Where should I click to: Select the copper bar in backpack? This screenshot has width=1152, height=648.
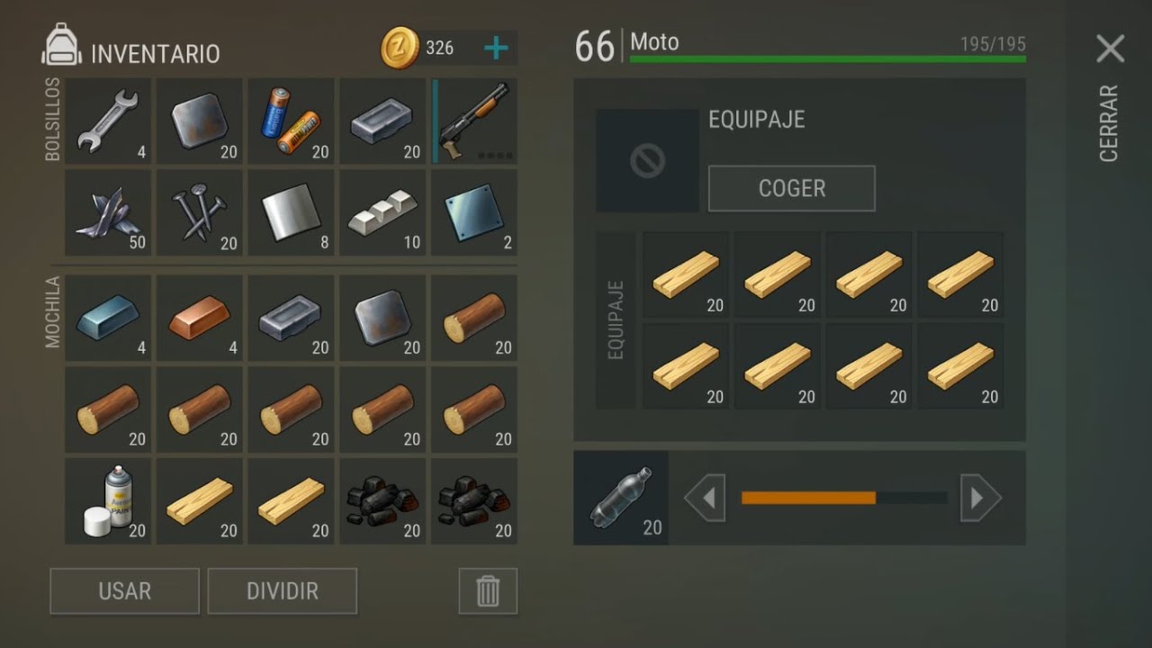[x=200, y=318]
